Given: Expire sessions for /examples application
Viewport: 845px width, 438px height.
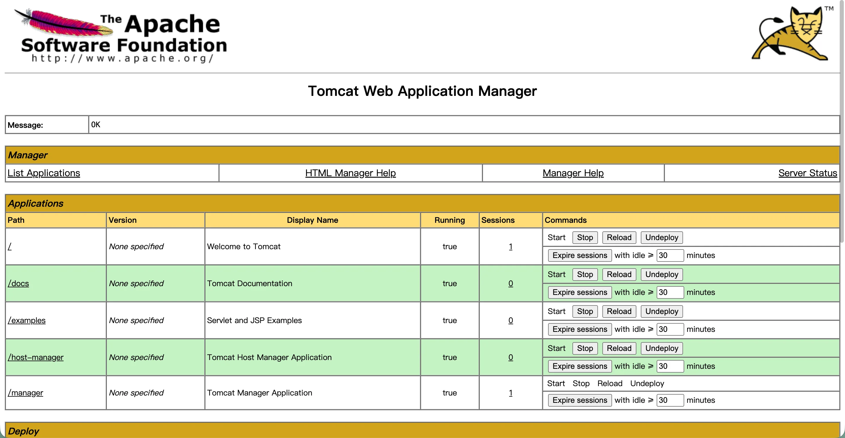Looking at the screenshot, I should click(580, 329).
